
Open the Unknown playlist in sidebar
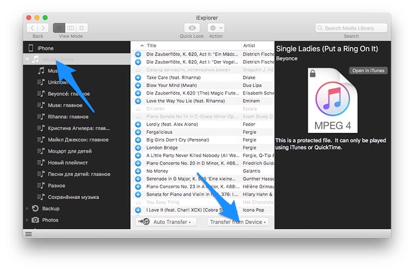point(77,82)
